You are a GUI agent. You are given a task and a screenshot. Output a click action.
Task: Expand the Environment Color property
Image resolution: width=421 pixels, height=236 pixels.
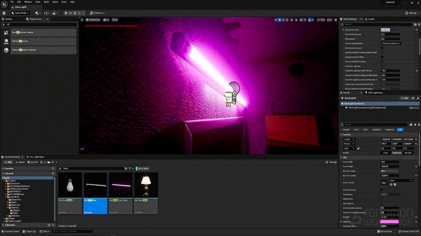(343, 30)
